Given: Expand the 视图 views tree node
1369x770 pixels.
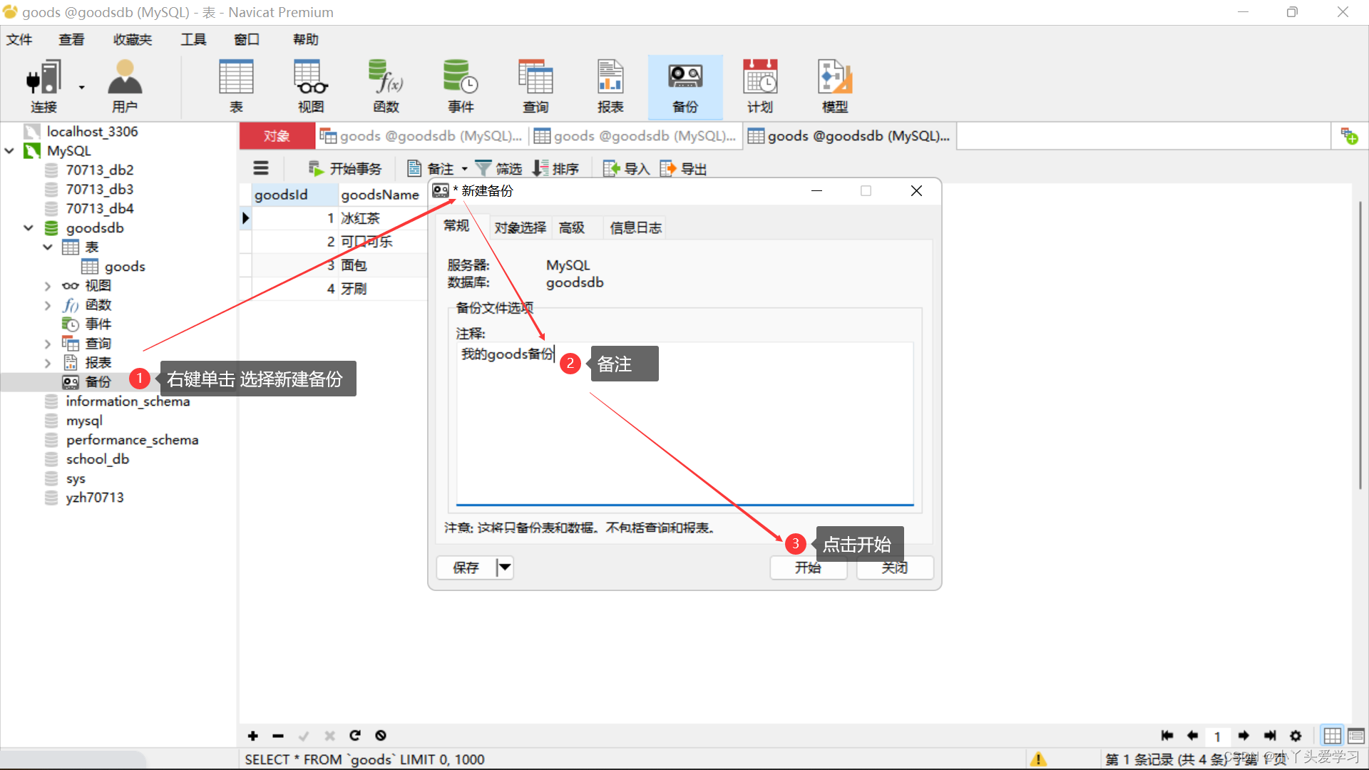Looking at the screenshot, I should tap(48, 286).
